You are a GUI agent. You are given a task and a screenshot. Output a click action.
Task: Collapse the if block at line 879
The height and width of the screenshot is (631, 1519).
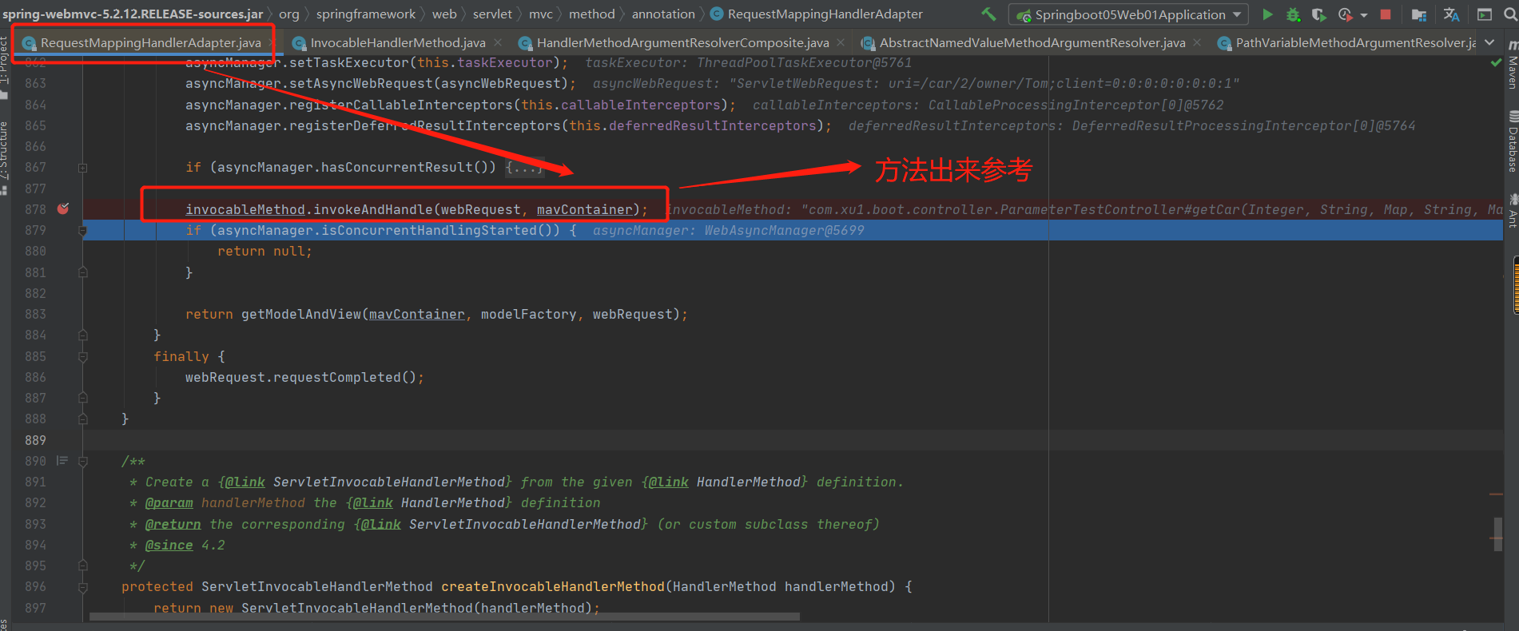pyautogui.click(x=82, y=231)
